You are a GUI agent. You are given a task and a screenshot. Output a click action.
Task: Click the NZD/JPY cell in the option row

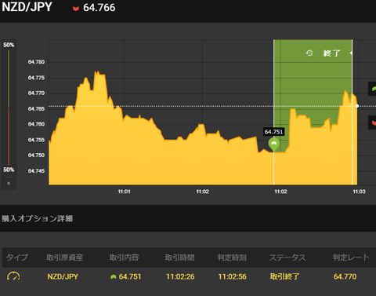tap(63, 276)
